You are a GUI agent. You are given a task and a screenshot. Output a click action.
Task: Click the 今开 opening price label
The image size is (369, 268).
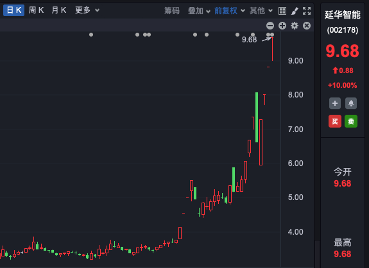click(x=343, y=172)
